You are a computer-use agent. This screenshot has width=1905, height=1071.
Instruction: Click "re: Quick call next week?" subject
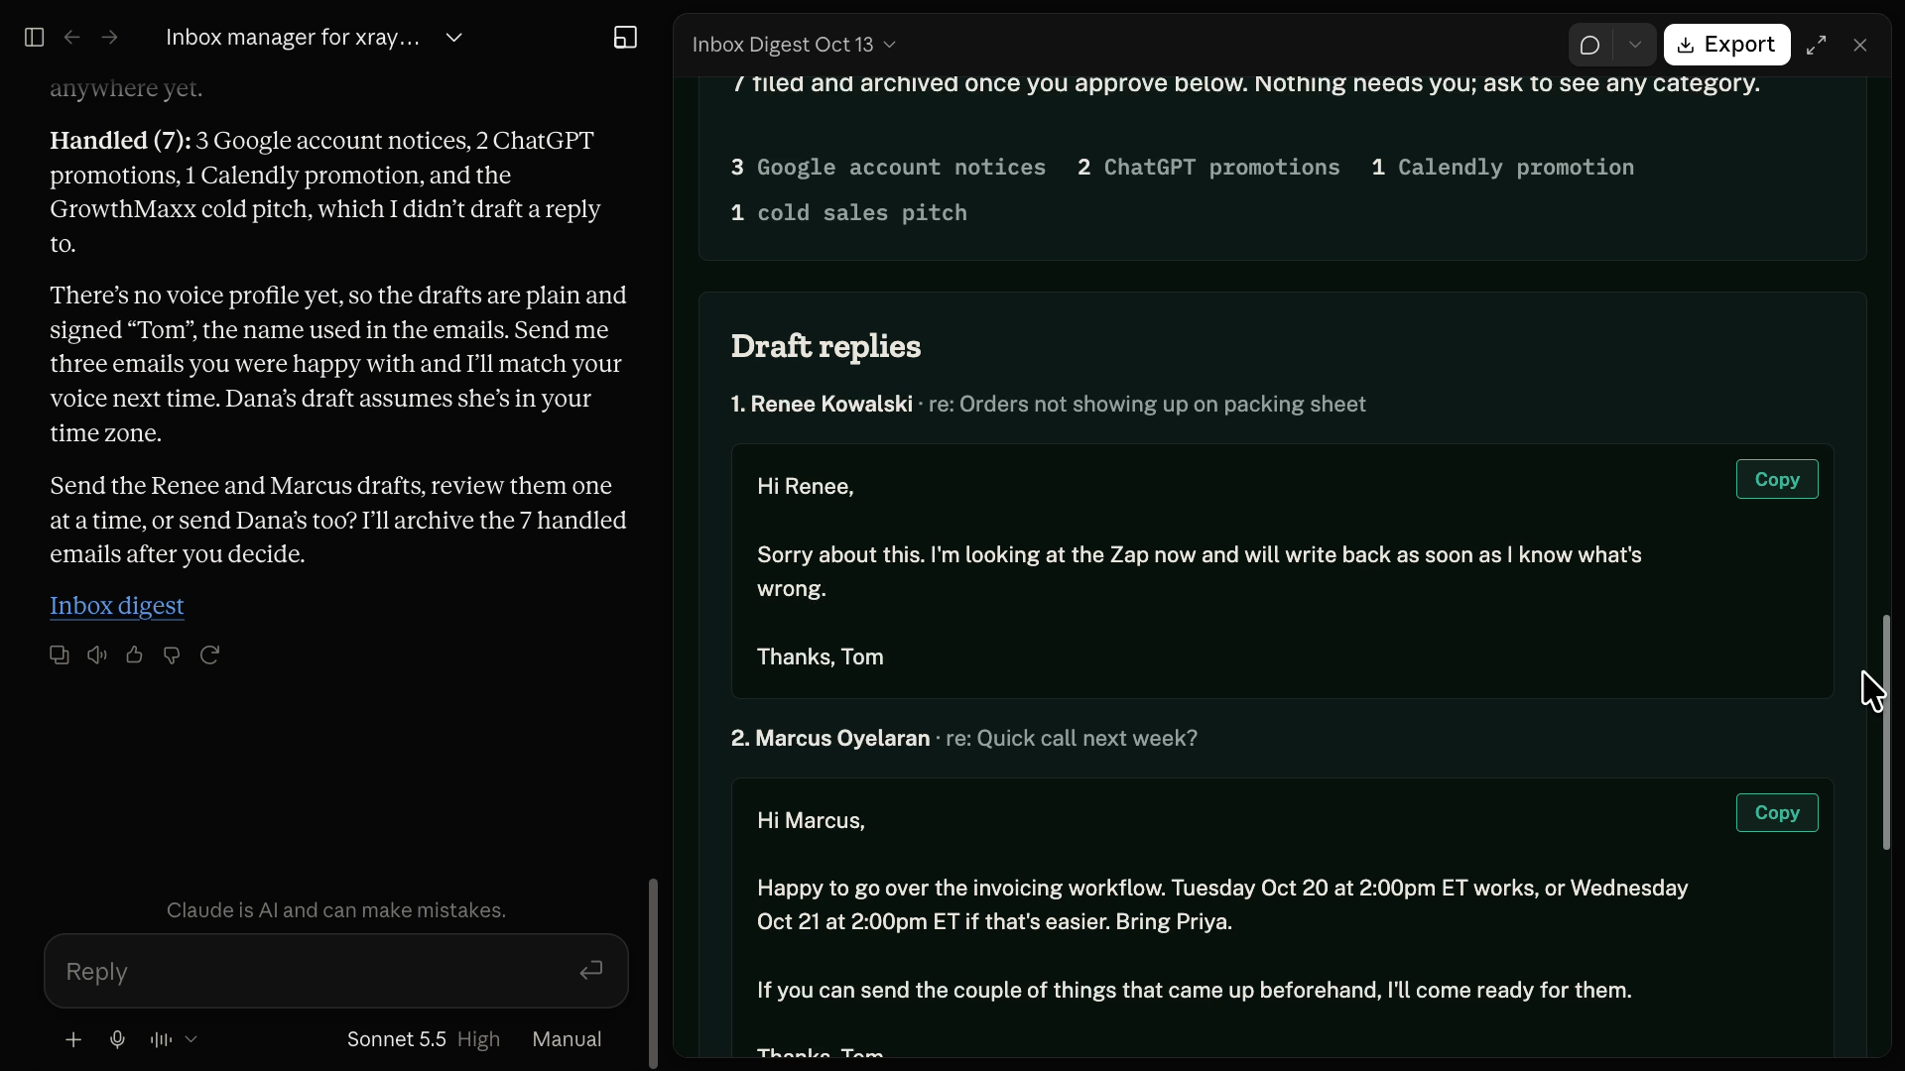tap(1072, 739)
